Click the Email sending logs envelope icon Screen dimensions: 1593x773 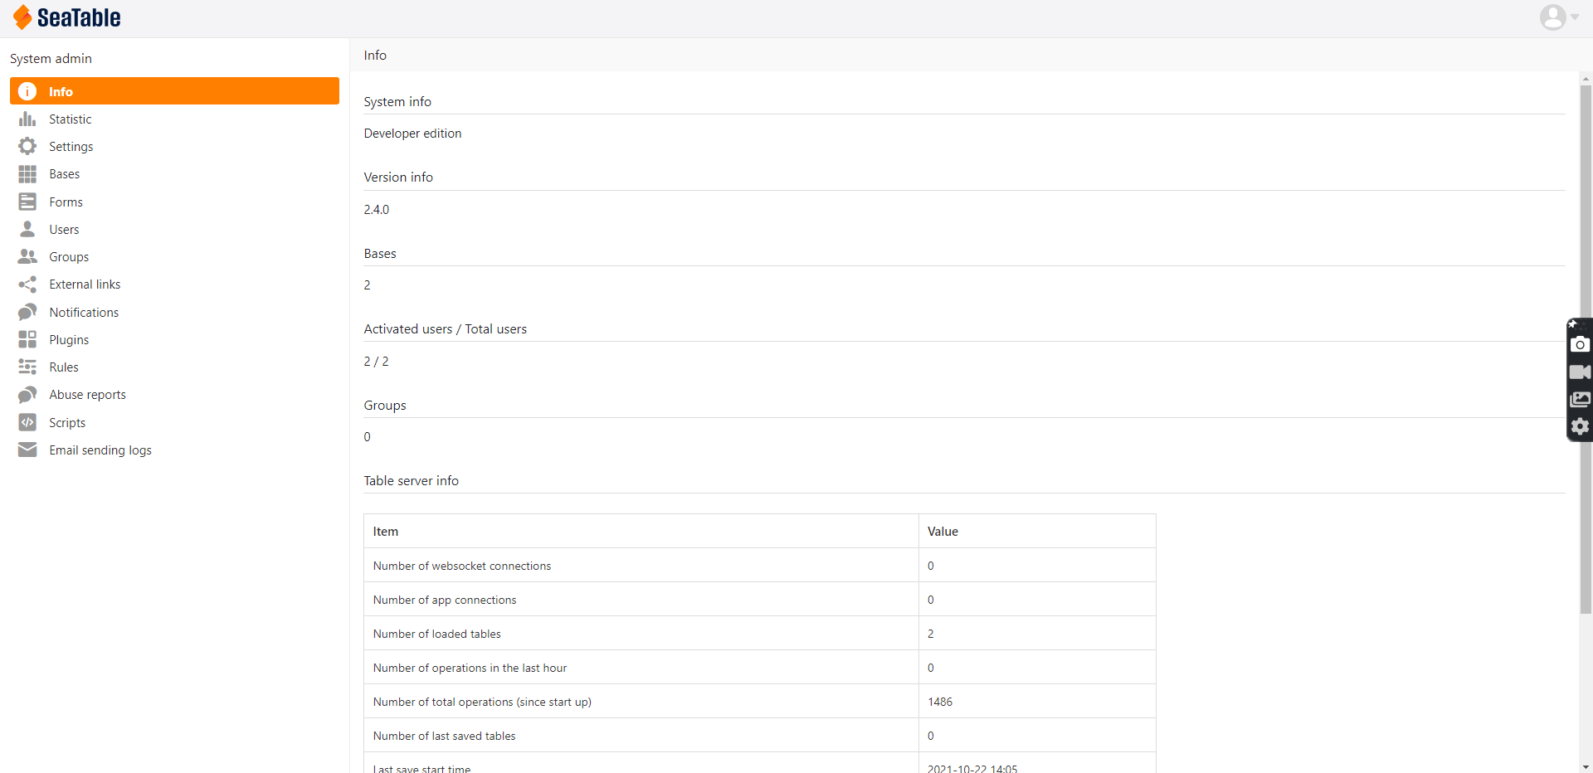pyautogui.click(x=27, y=450)
